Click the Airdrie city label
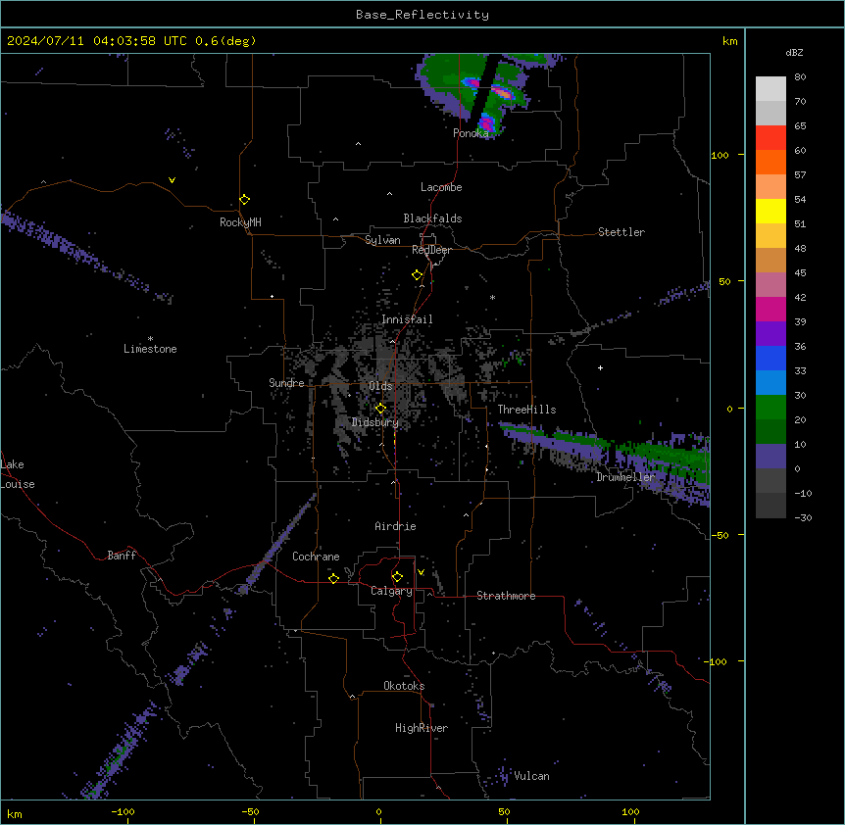The width and height of the screenshot is (845, 825). pyautogui.click(x=396, y=526)
